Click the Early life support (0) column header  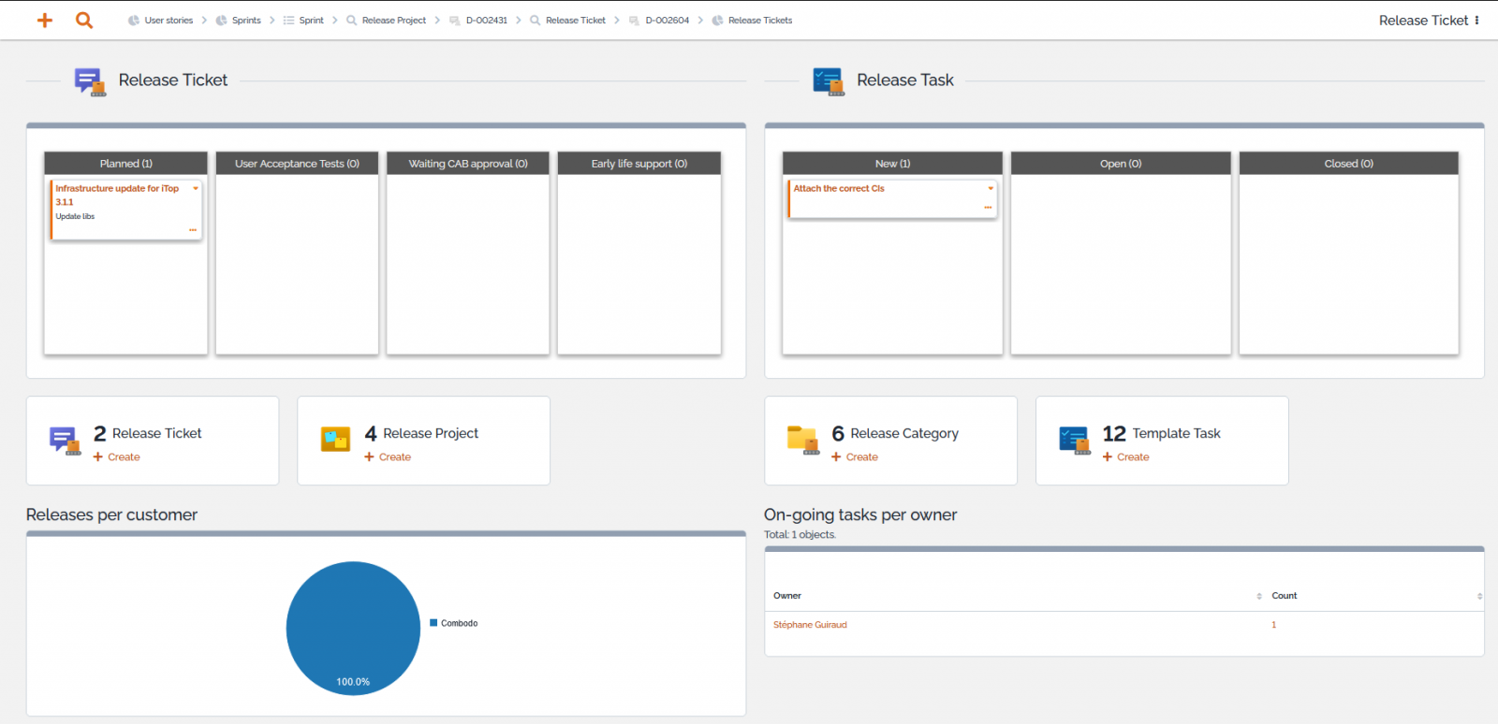tap(639, 163)
